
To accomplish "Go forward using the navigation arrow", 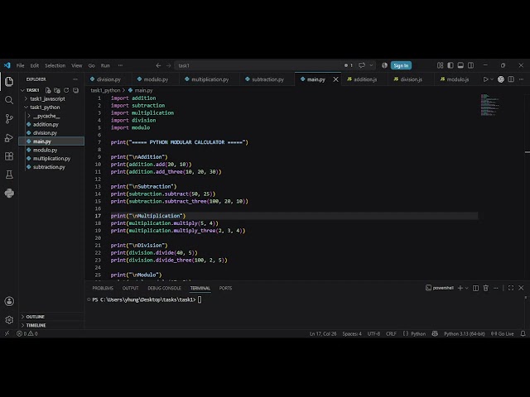I will [169, 65].
